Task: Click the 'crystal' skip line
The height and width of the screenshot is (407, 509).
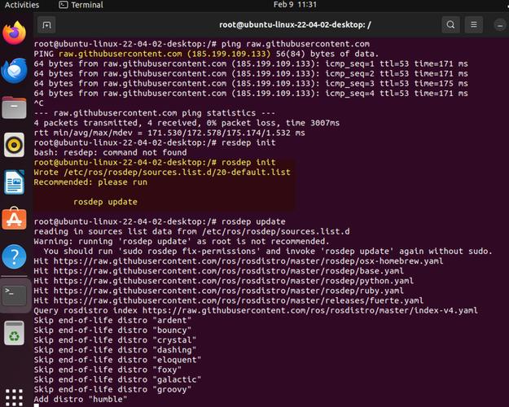Action: (115, 340)
